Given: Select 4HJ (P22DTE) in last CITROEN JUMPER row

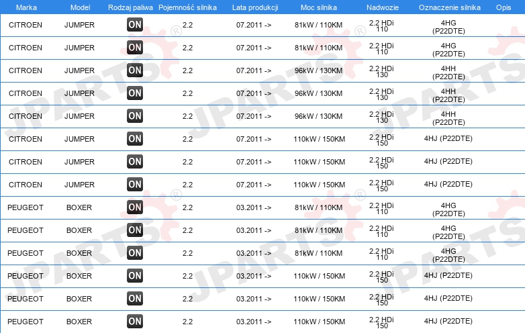Looking at the screenshot, I should point(448,184).
